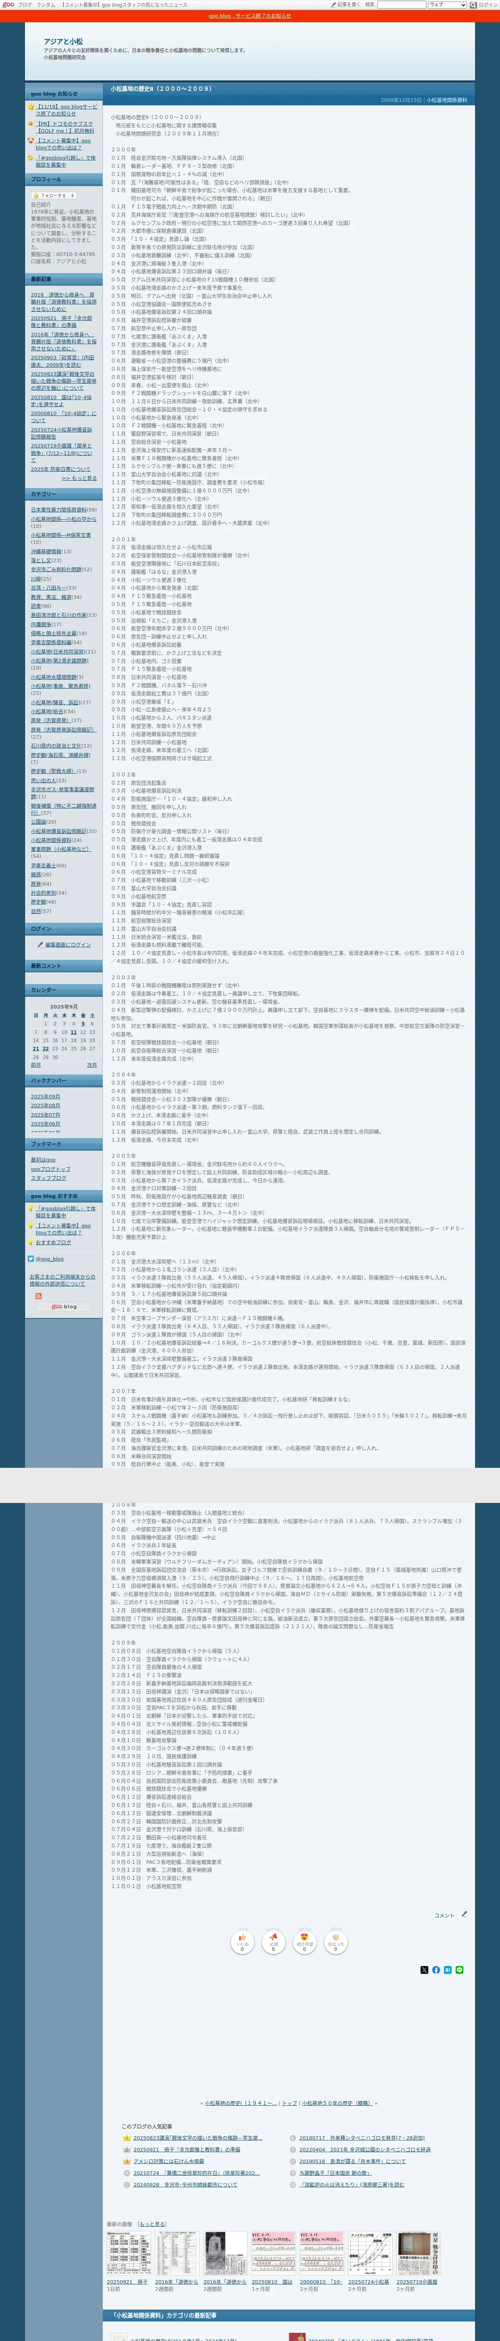This screenshot has width=500, height=2341.
Task: Open the 編集画面にログイン link
Action: pyautogui.click(x=68, y=945)
